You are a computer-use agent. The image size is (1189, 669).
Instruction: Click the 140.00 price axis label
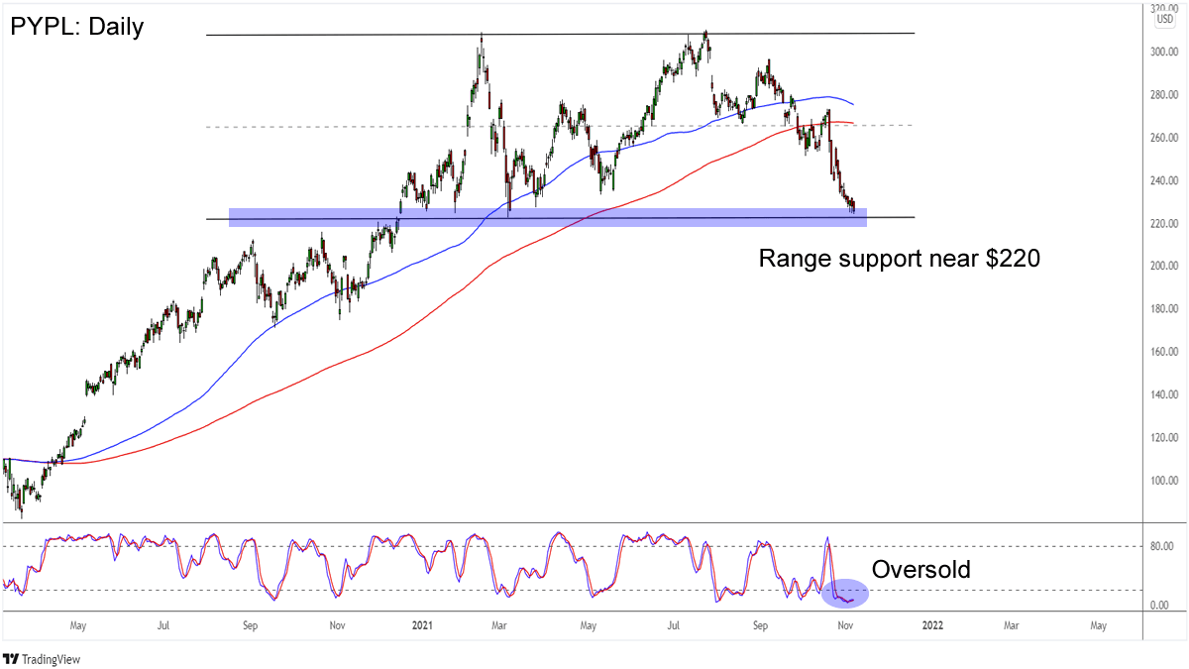click(1165, 394)
